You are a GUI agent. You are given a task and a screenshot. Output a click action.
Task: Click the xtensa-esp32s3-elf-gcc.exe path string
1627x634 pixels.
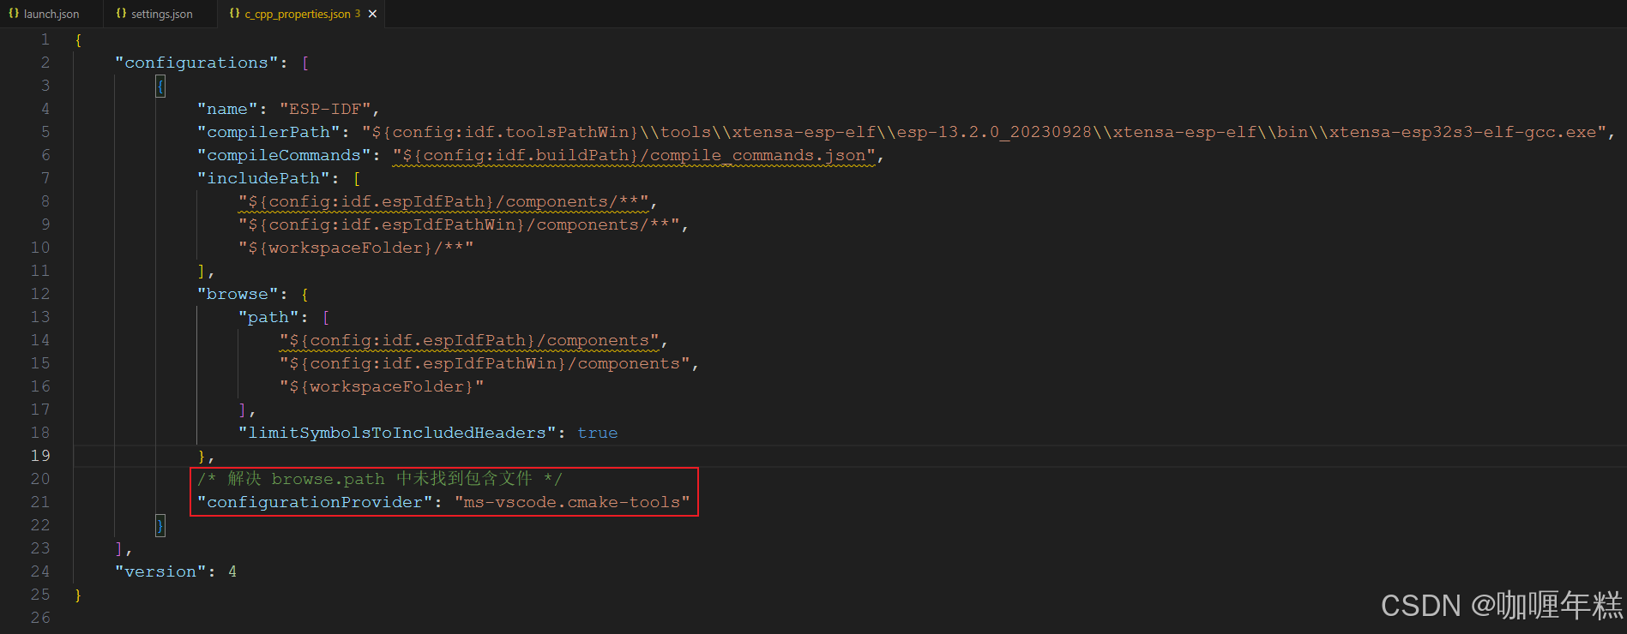coord(984,132)
